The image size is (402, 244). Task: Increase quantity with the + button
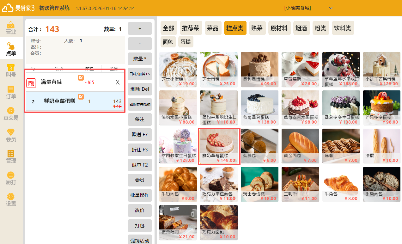pos(140,28)
